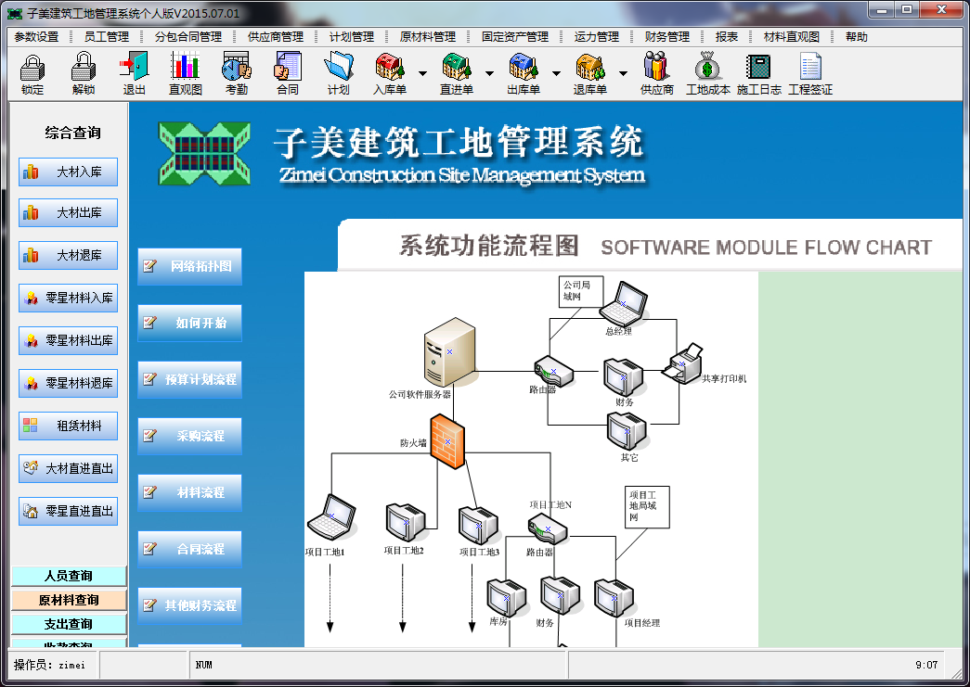Click the 公司软件服务器 server icon in diagram

pos(450,352)
